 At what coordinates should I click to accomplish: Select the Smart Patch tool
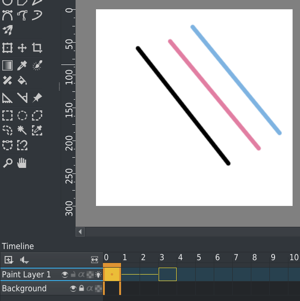[x=7, y=80]
